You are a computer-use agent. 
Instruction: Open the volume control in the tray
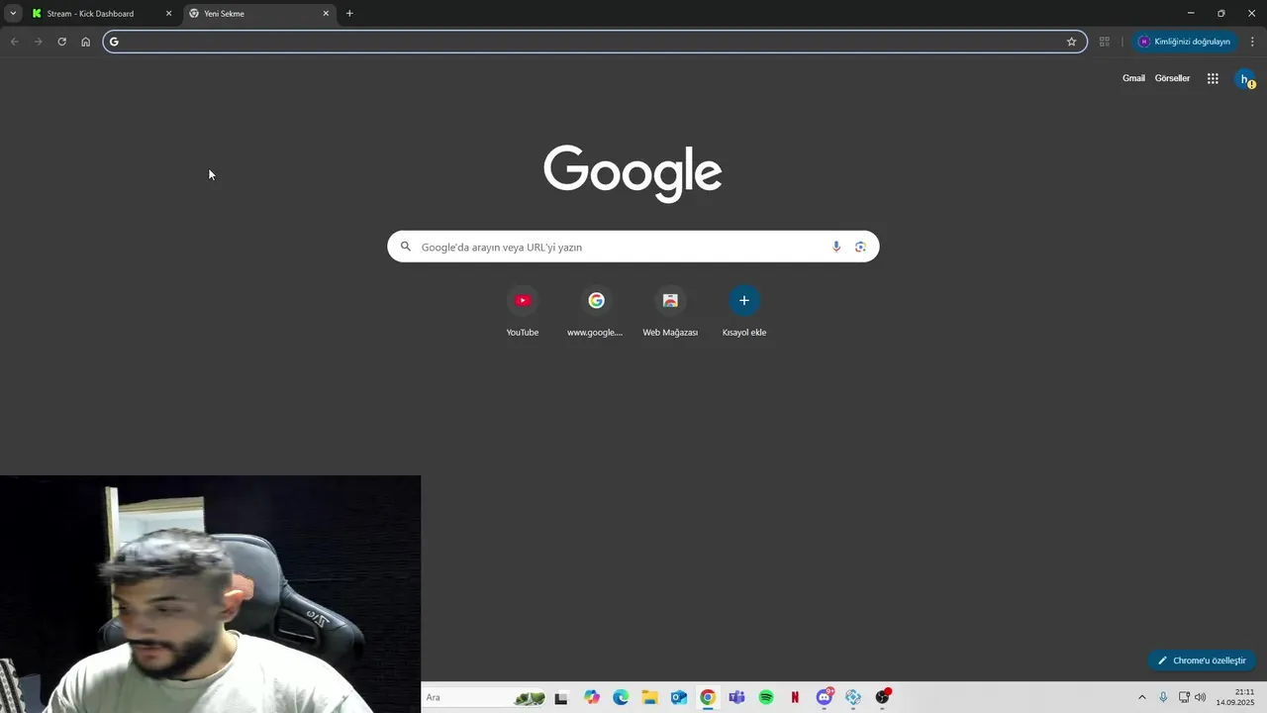coord(1201,697)
